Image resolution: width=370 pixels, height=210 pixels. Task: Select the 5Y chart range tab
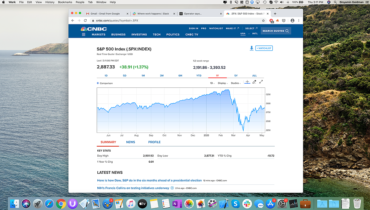236,76
